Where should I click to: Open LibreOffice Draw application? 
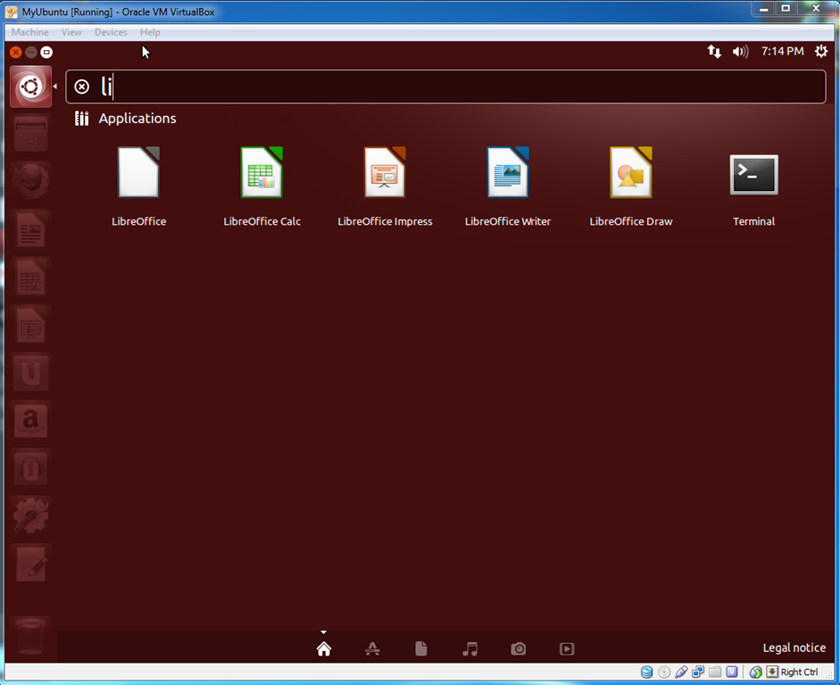pos(631,186)
